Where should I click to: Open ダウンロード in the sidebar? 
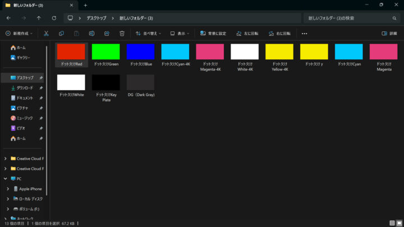[24, 88]
